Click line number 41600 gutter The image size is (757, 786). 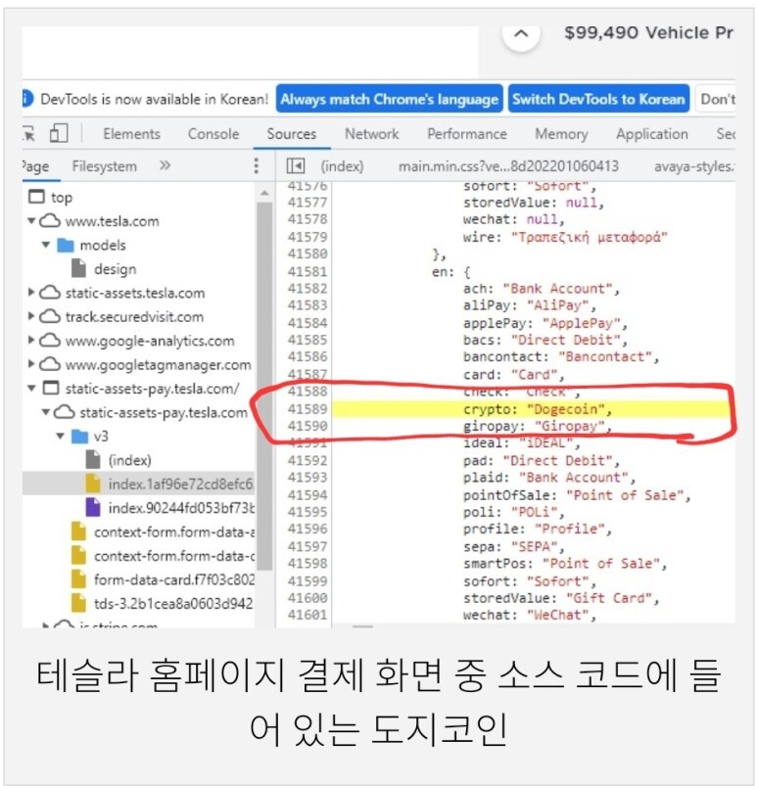(x=308, y=598)
